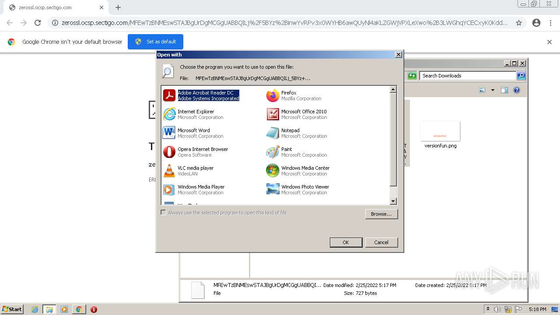Click the Chrome address bar URL

click(x=284, y=23)
